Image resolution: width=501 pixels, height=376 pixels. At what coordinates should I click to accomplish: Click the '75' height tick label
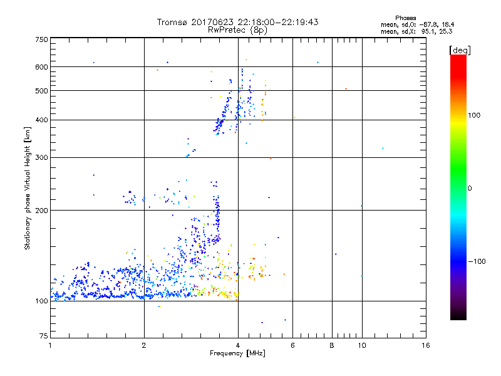(x=44, y=336)
